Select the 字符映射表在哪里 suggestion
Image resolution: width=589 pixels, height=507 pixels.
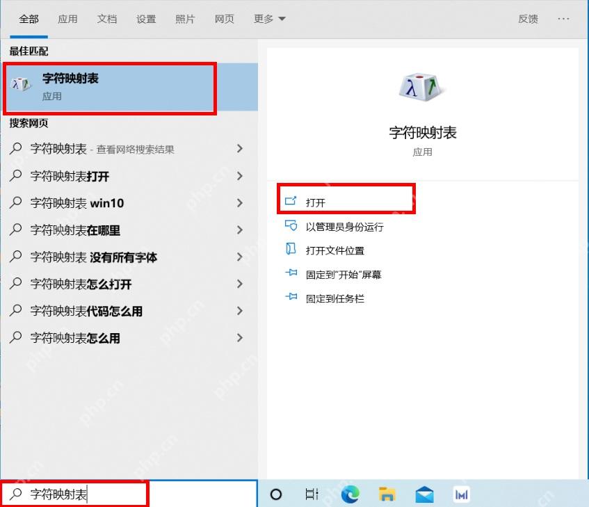(x=129, y=230)
